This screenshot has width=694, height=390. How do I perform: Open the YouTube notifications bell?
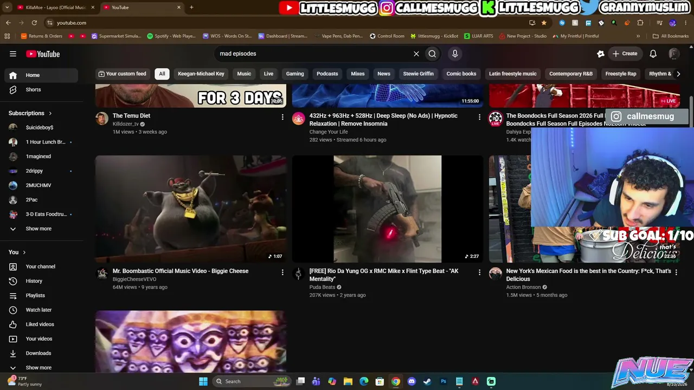pyautogui.click(x=653, y=54)
